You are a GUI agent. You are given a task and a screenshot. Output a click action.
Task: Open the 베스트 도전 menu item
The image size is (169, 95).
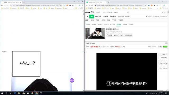(x=98, y=16)
